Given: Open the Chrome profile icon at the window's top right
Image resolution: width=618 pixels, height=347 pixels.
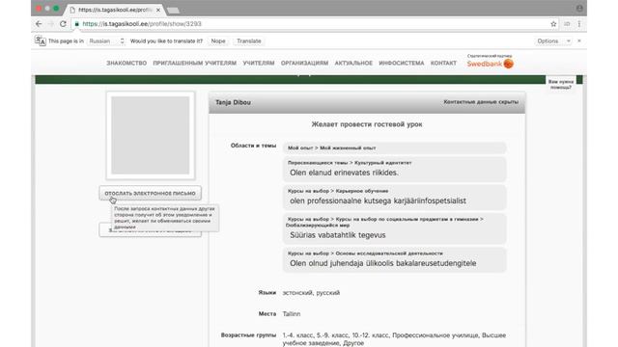Looking at the screenshot, I should pos(579,8).
